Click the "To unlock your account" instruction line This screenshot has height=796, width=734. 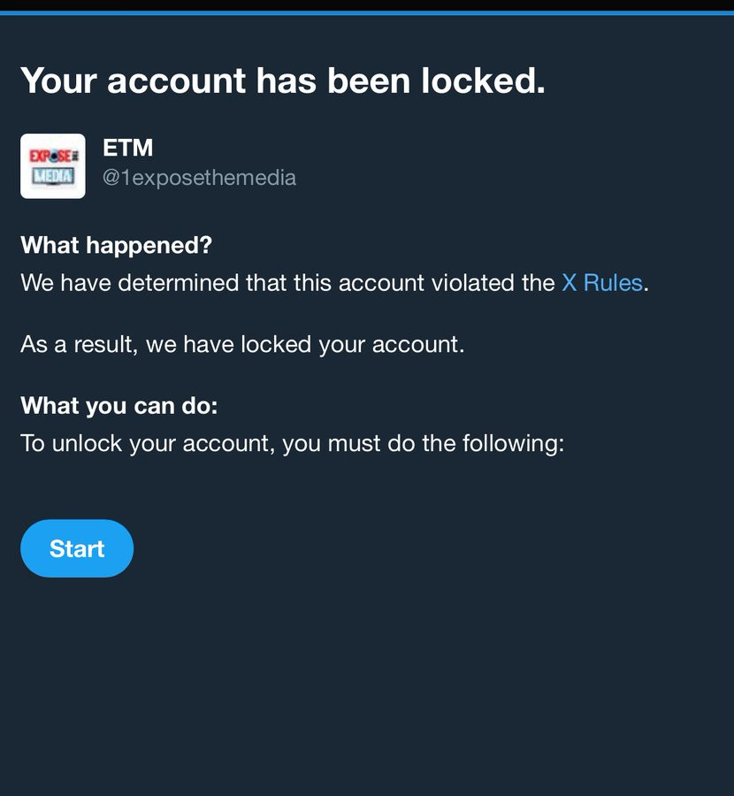(292, 443)
